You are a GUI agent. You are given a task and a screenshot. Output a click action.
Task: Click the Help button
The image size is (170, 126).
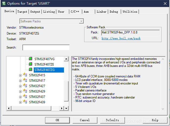click(x=155, y=120)
